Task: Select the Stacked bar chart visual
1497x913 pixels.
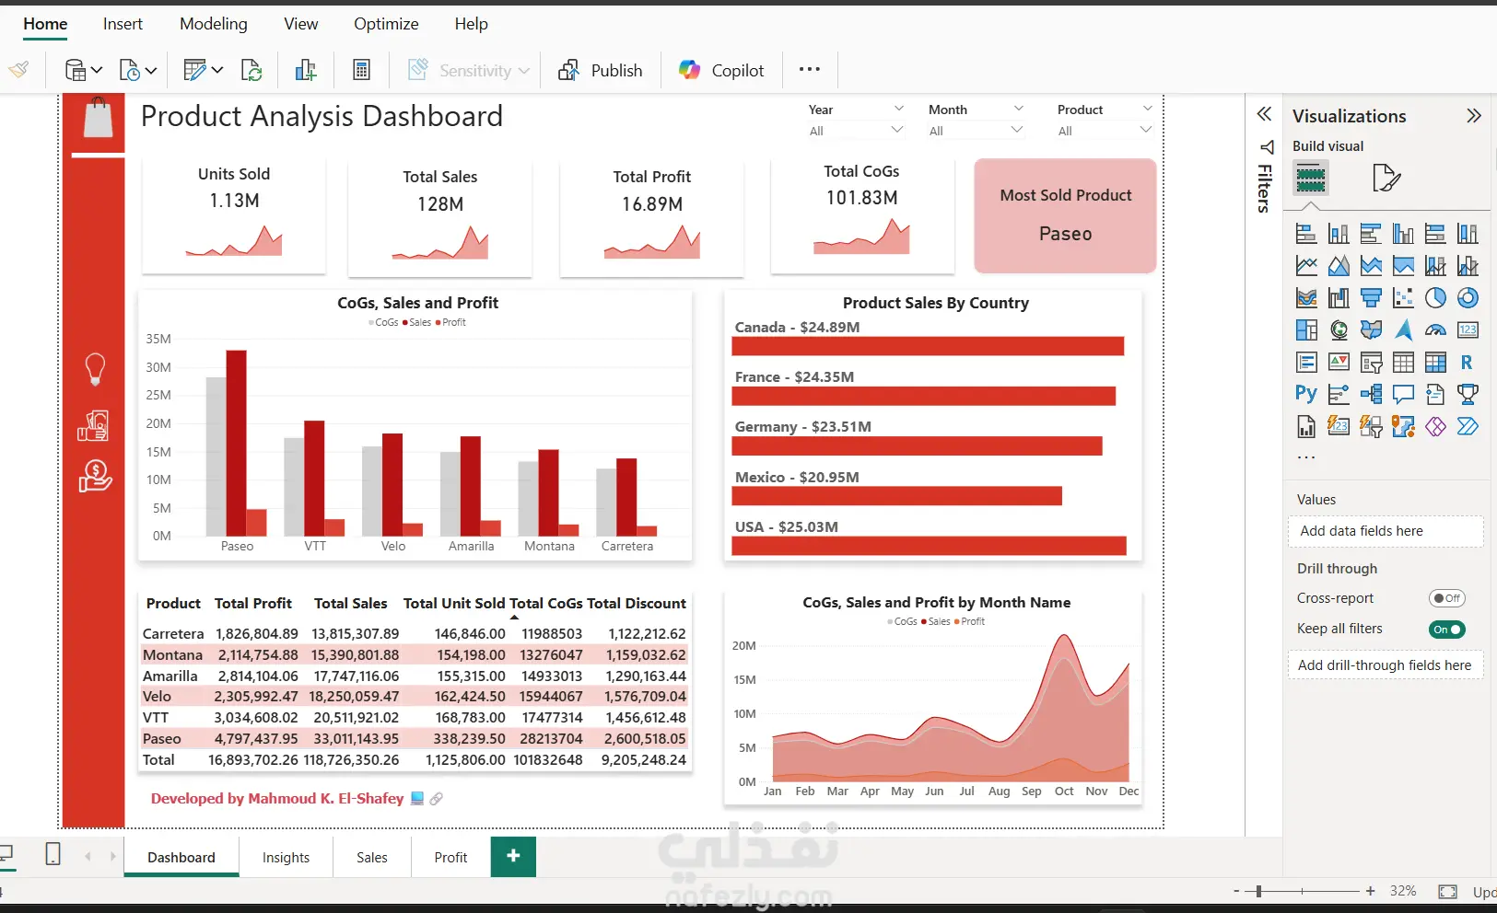Action: click(1306, 234)
